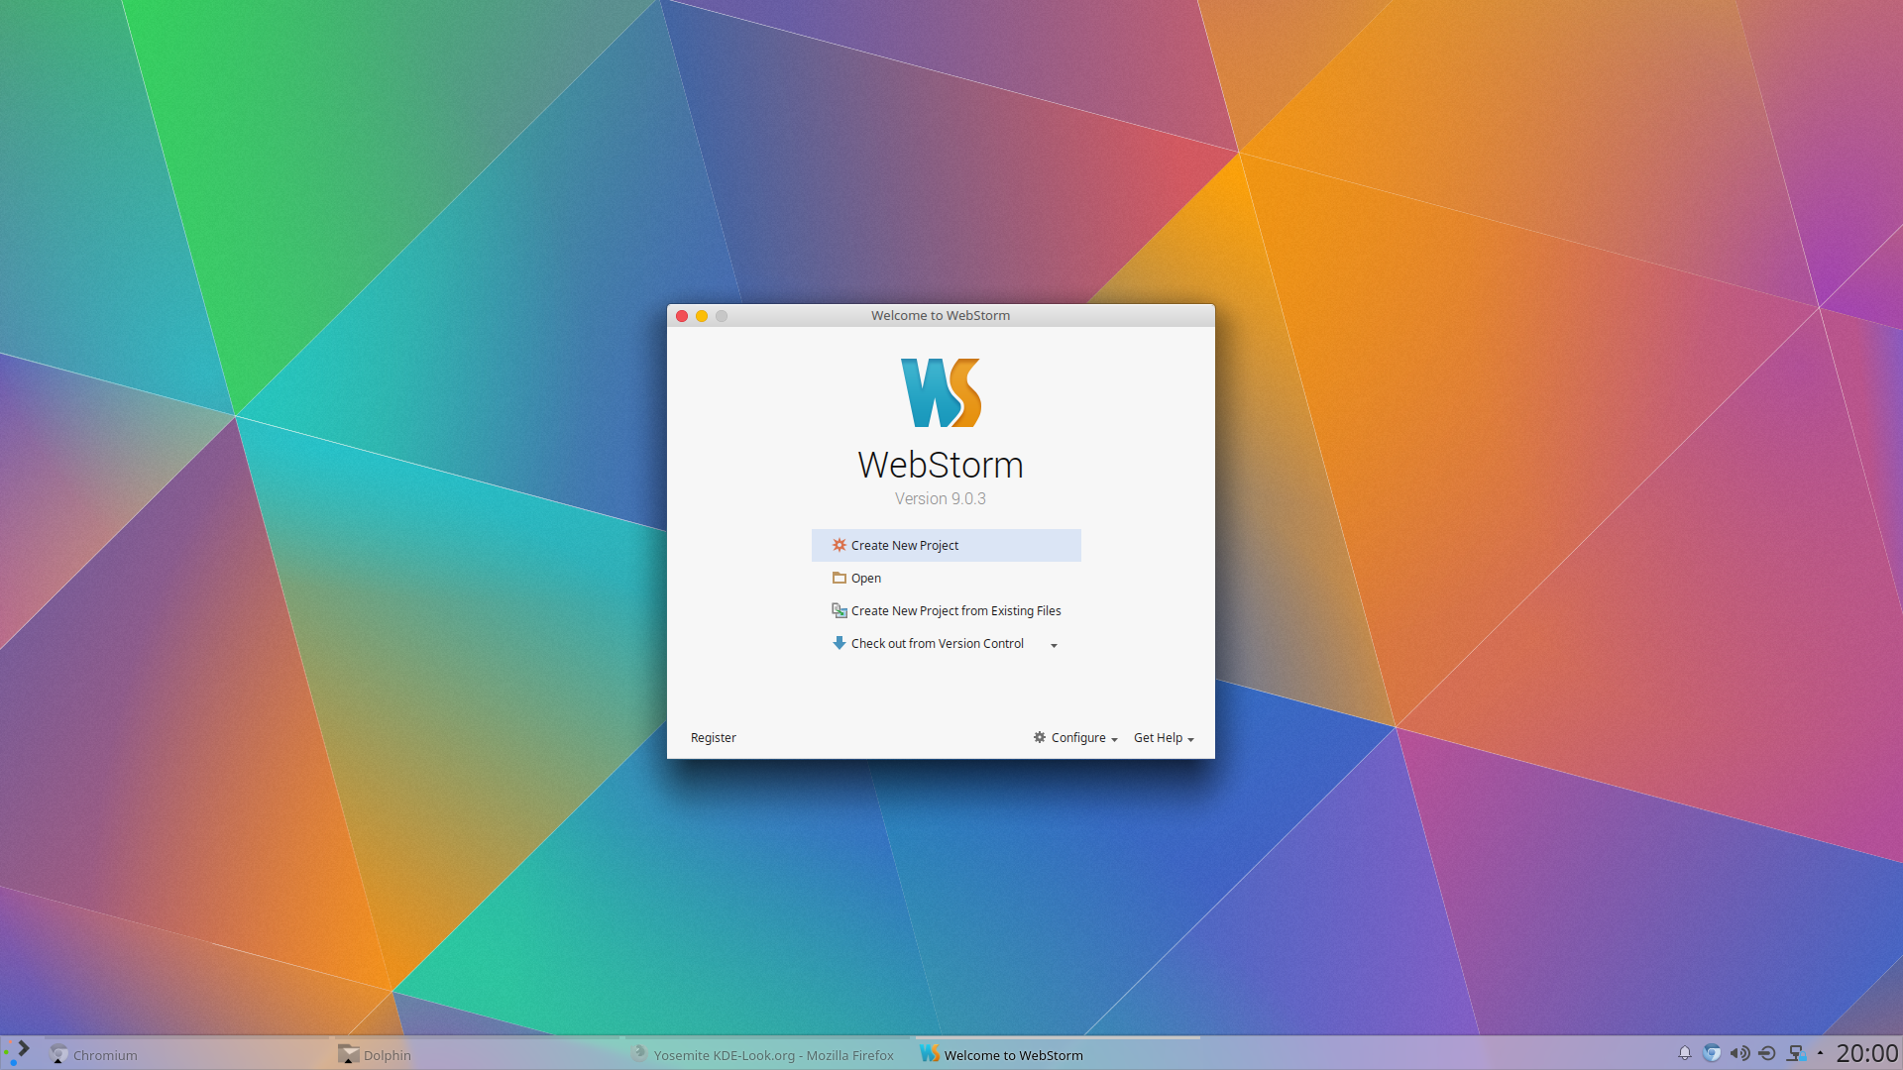The height and width of the screenshot is (1070, 1903).
Task: Switch to the Mozilla Firefox taskbar entry
Action: coord(768,1054)
